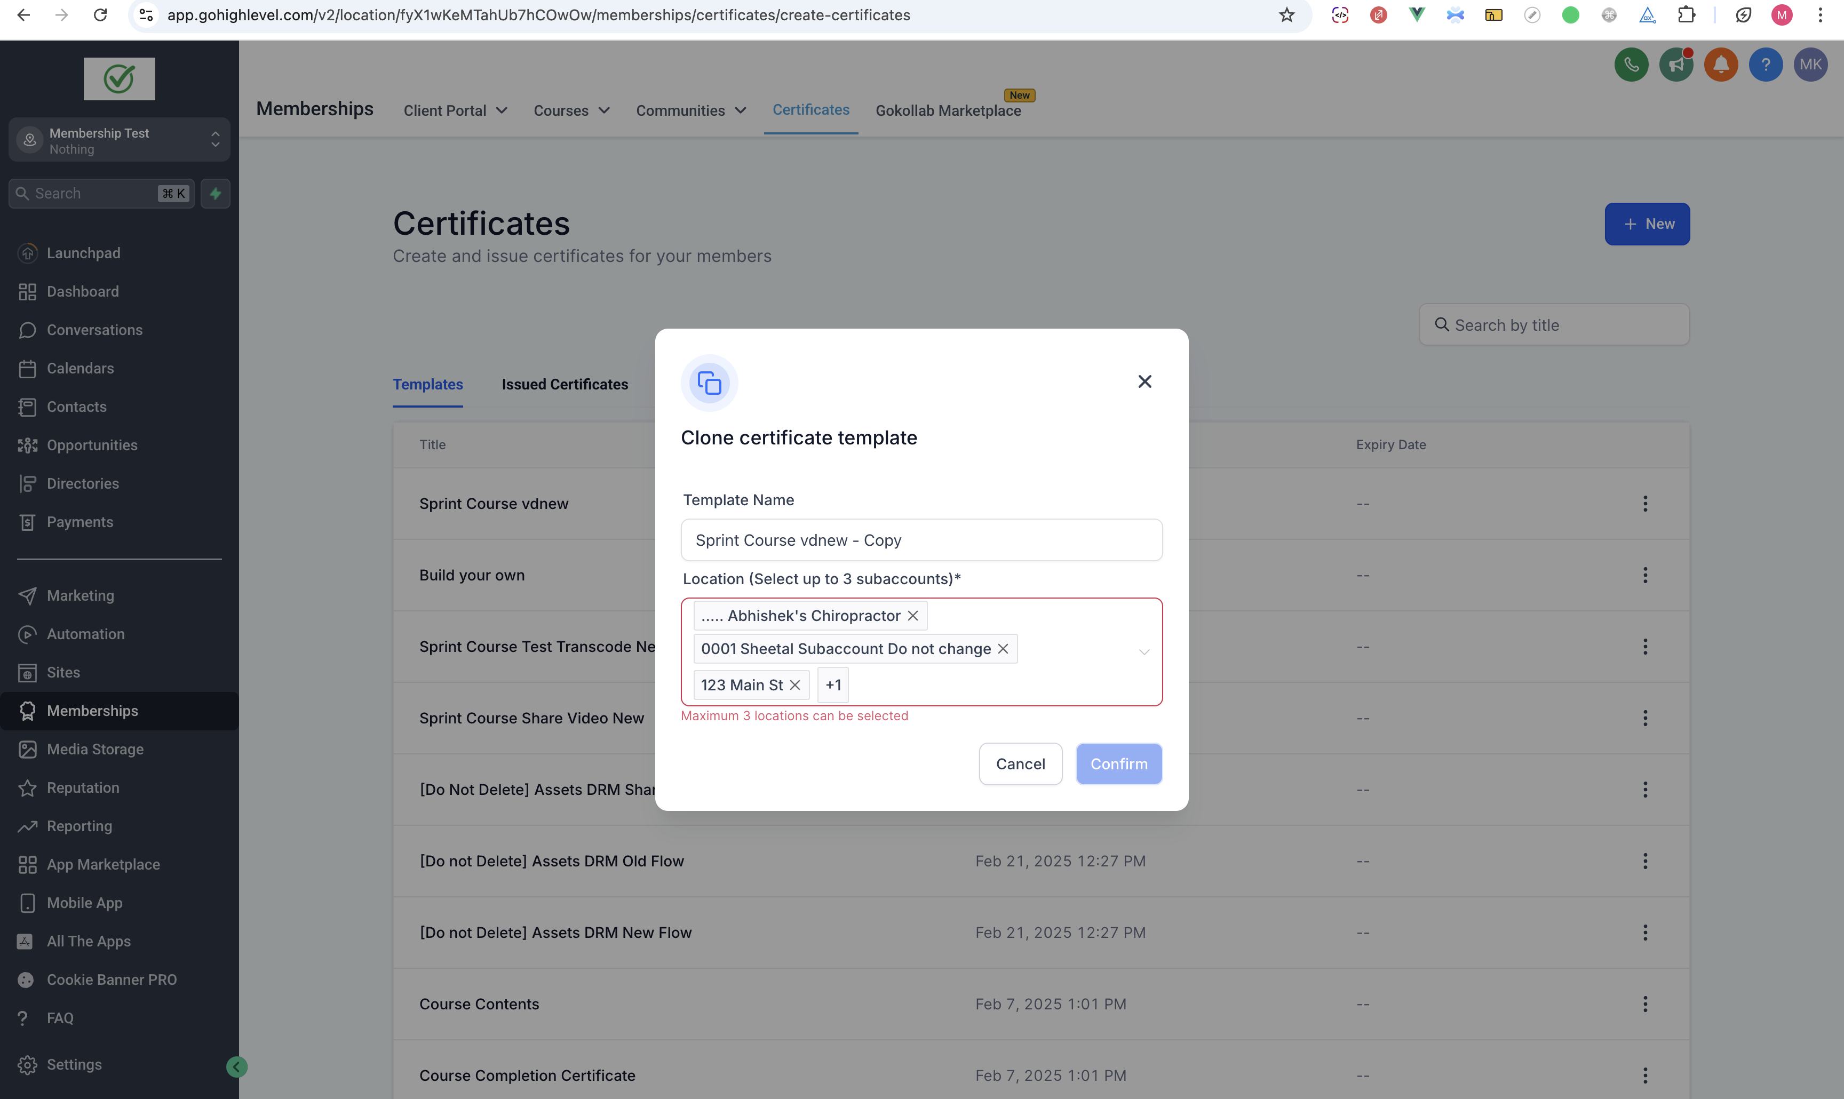1844x1099 pixels.
Task: Expand the location select dropdown arrow
Action: point(1143,652)
